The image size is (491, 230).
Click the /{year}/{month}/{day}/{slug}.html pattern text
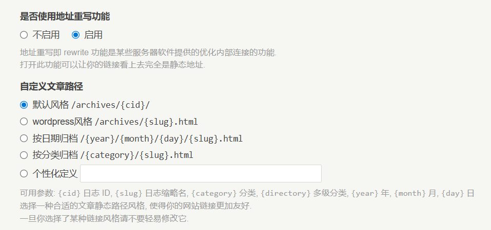(x=161, y=139)
